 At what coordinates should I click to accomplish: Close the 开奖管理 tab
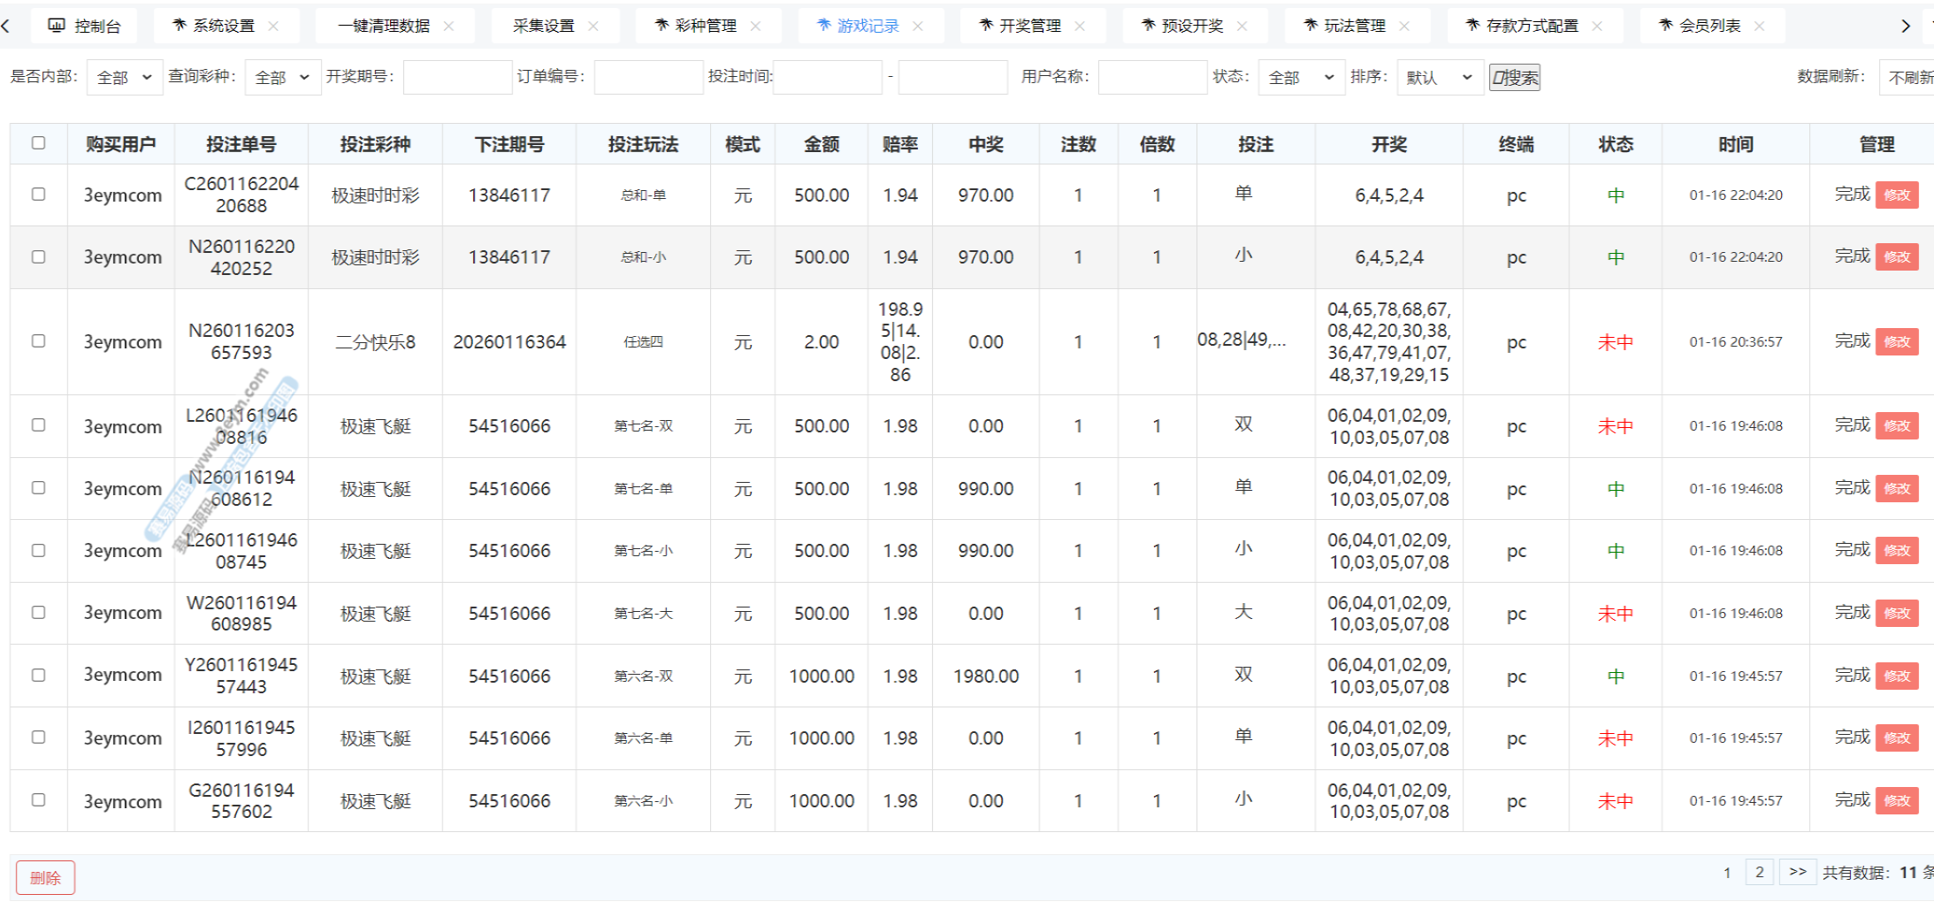[1080, 27]
